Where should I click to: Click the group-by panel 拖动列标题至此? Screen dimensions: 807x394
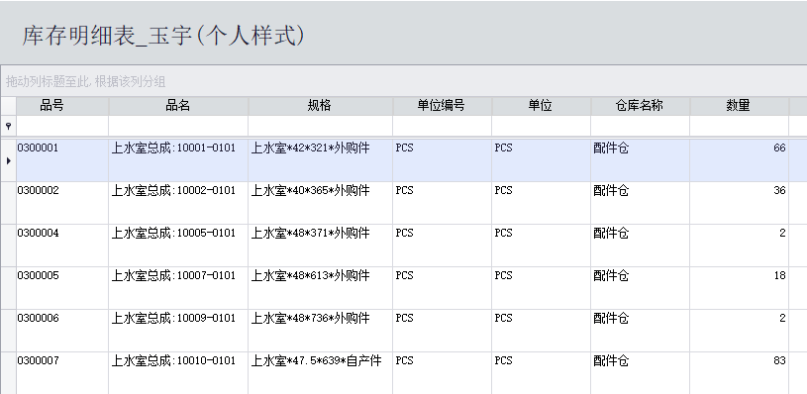tap(404, 81)
